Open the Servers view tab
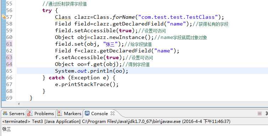268x136 pixels. 13,113
